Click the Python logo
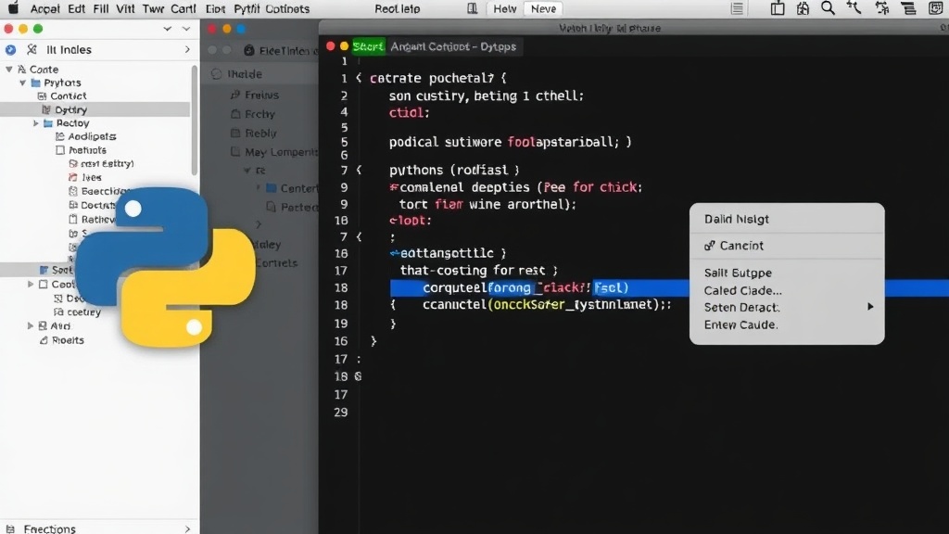Viewport: 949px width, 534px height. 165,266
